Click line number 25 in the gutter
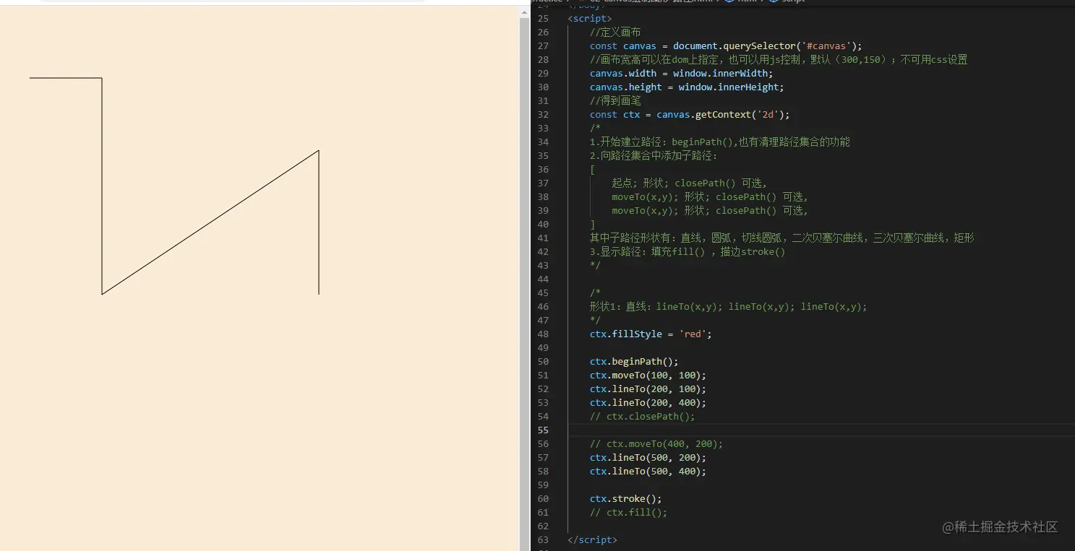Image resolution: width=1075 pixels, height=551 pixels. point(543,18)
